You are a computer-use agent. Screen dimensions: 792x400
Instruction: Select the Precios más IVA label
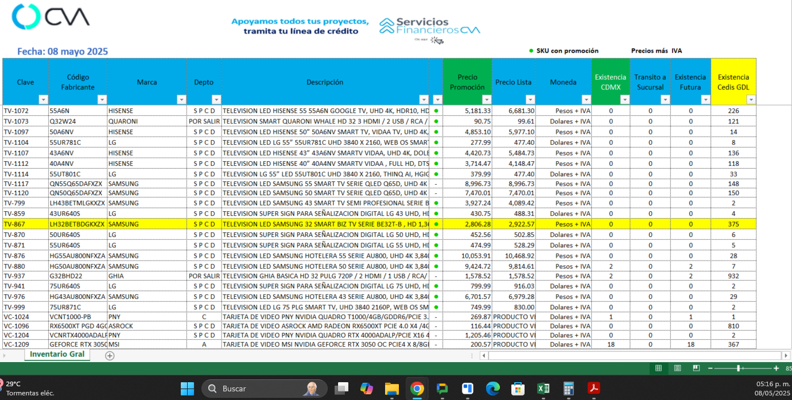tap(657, 51)
